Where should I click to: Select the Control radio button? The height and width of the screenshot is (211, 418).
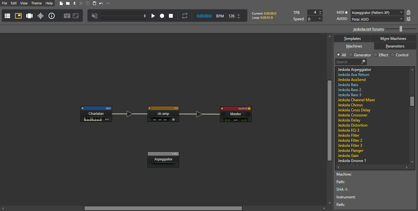(393, 55)
